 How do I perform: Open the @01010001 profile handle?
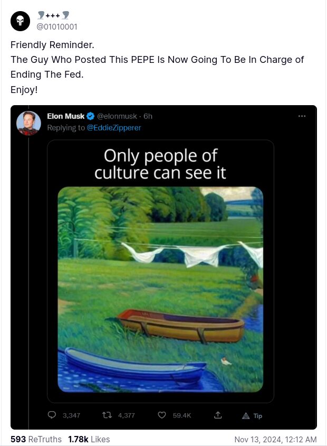[57, 26]
